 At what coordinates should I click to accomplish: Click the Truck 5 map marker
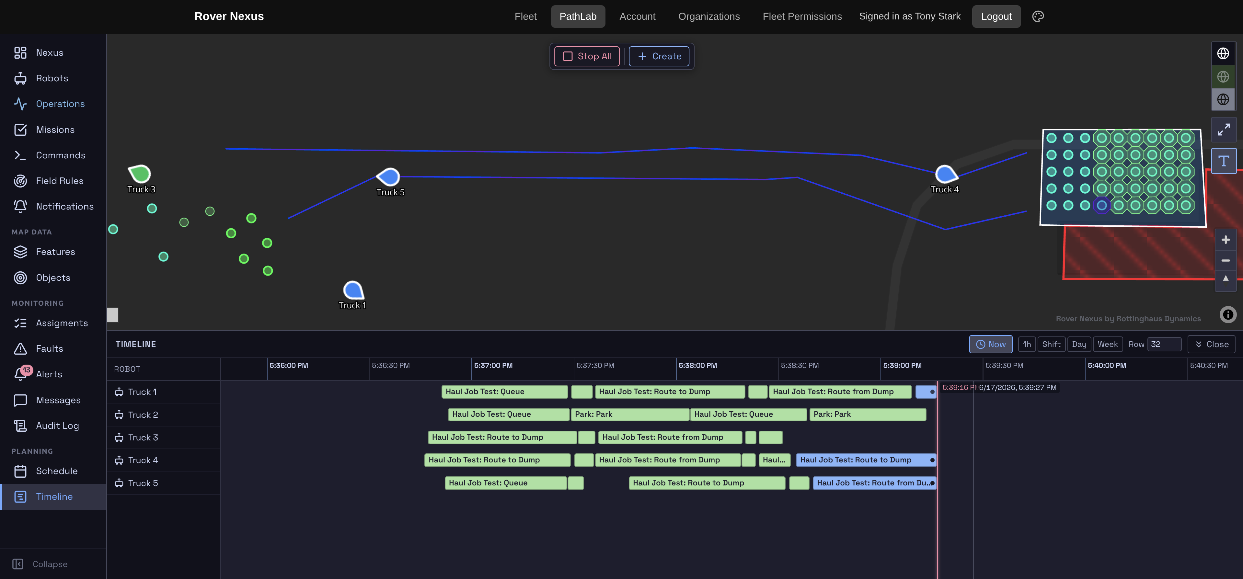389,176
